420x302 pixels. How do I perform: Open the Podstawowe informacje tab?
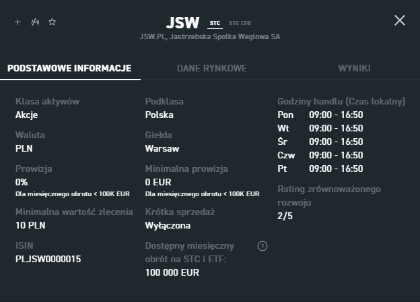point(69,68)
